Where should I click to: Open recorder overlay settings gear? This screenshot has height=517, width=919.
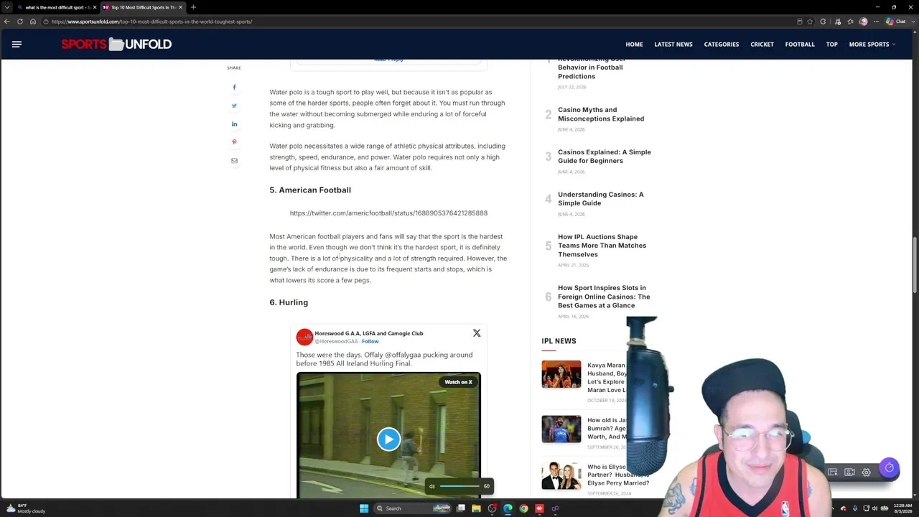coord(867,472)
